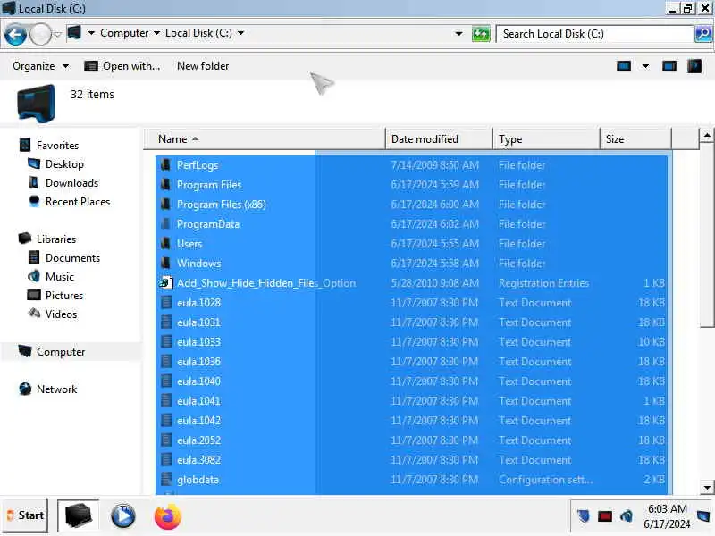Change view using the views icon

pyautogui.click(x=623, y=66)
